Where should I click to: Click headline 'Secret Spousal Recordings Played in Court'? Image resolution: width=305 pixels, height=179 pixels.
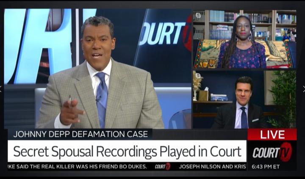pyautogui.click(x=127, y=151)
